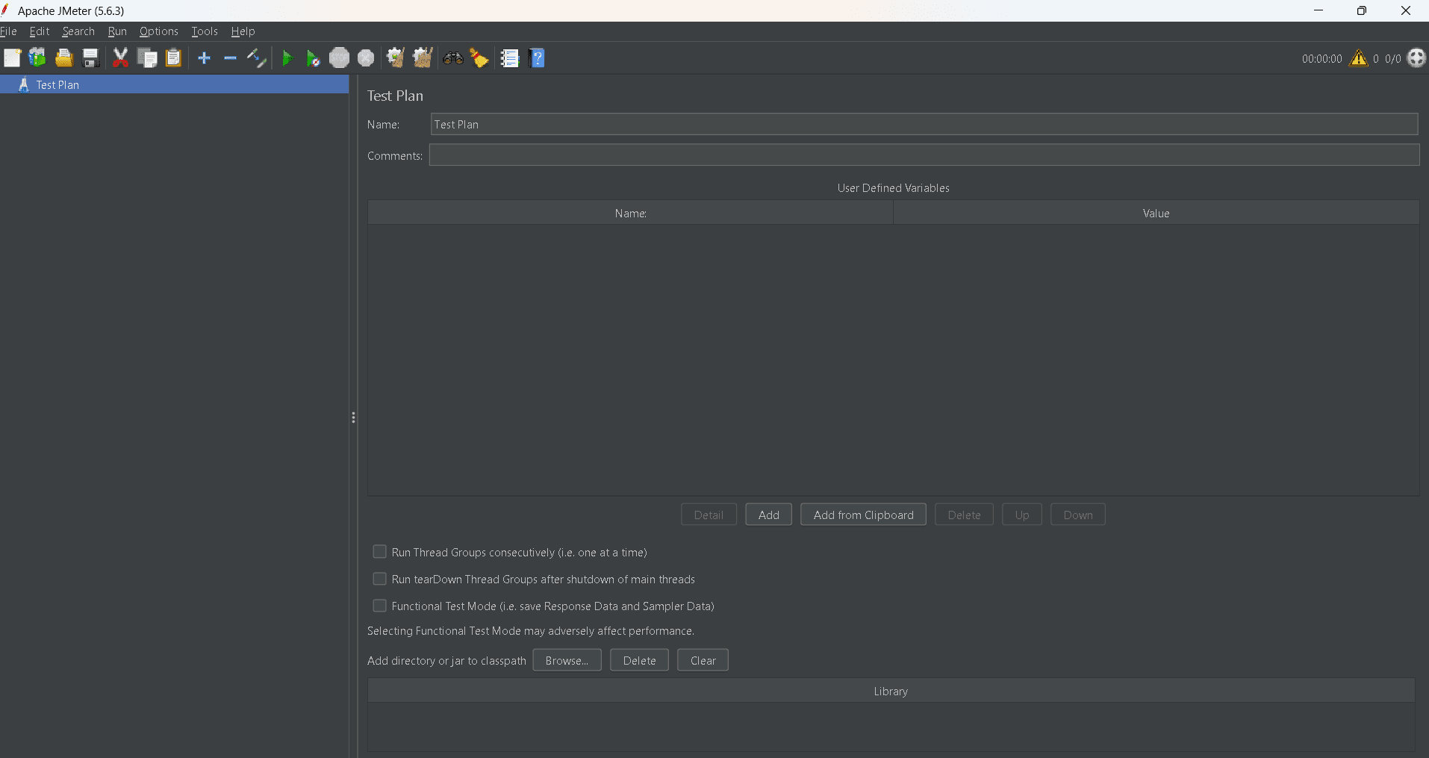Click Add from Clipboard for user variables
Image resolution: width=1429 pixels, height=758 pixels.
pyautogui.click(x=862, y=514)
